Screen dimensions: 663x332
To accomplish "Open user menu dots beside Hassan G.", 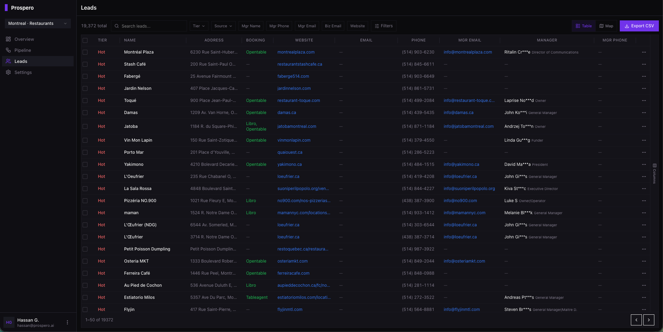I will (x=67, y=322).
